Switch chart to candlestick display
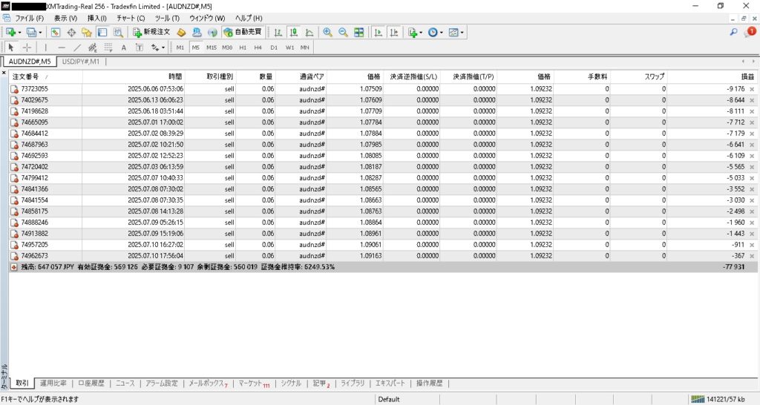The height and width of the screenshot is (405, 760). 293,32
